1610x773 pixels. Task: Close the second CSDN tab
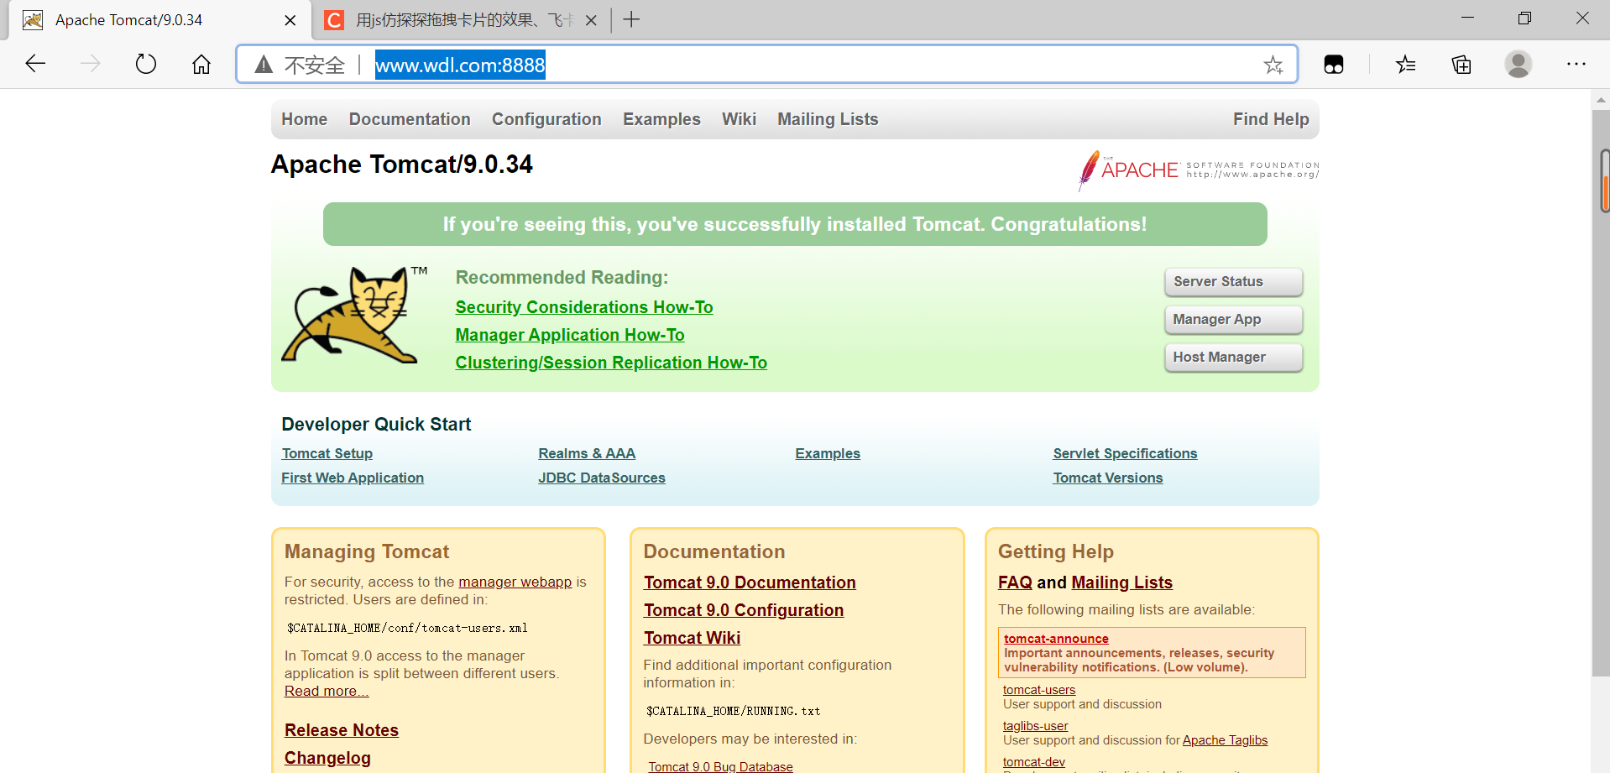pos(591,20)
